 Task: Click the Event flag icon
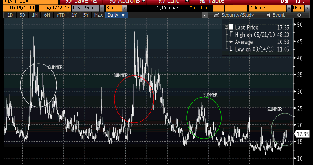[x=268, y=15]
